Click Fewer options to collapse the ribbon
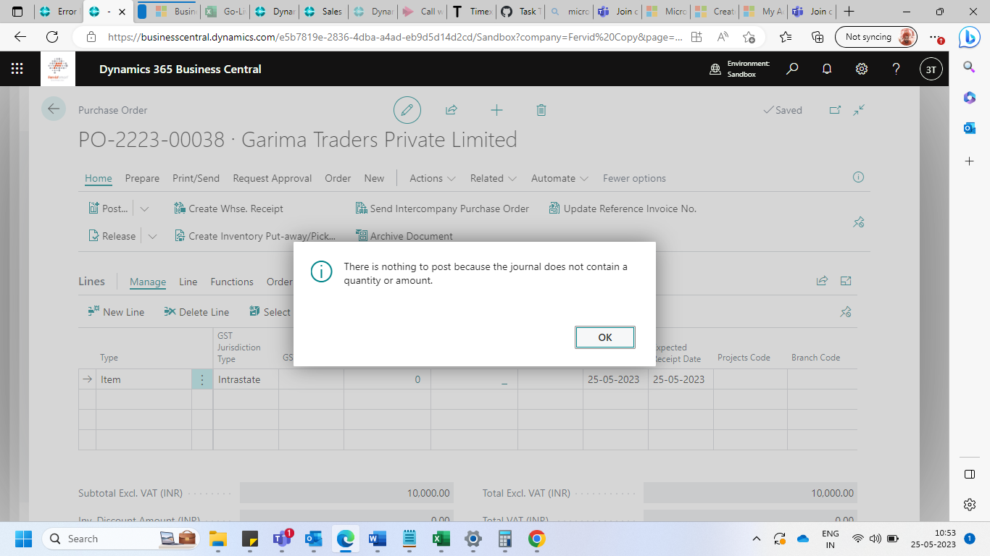The height and width of the screenshot is (556, 990). click(633, 178)
